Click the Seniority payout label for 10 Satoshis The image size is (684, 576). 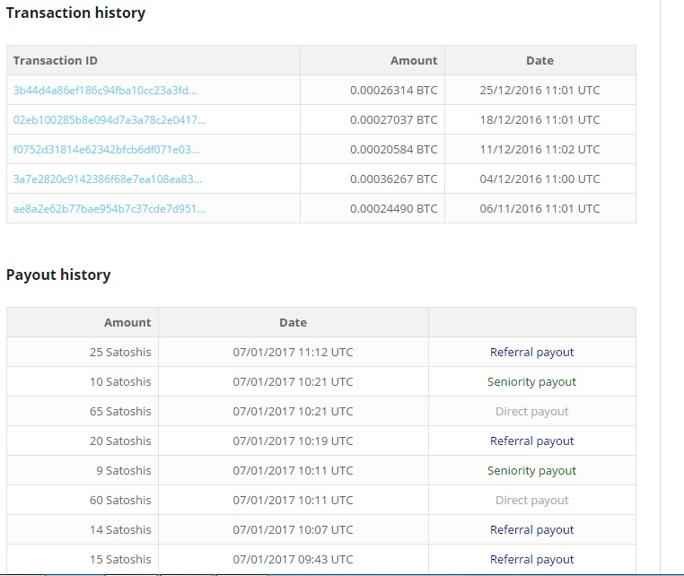531,382
